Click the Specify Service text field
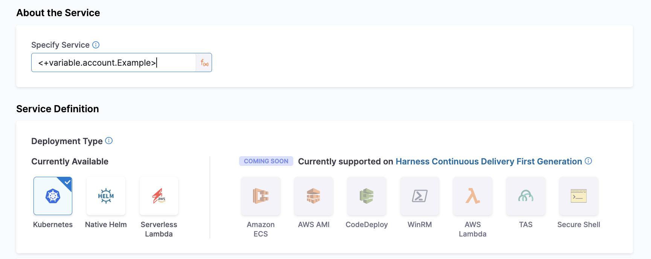Viewport: 651px width, 259px height. [x=113, y=63]
